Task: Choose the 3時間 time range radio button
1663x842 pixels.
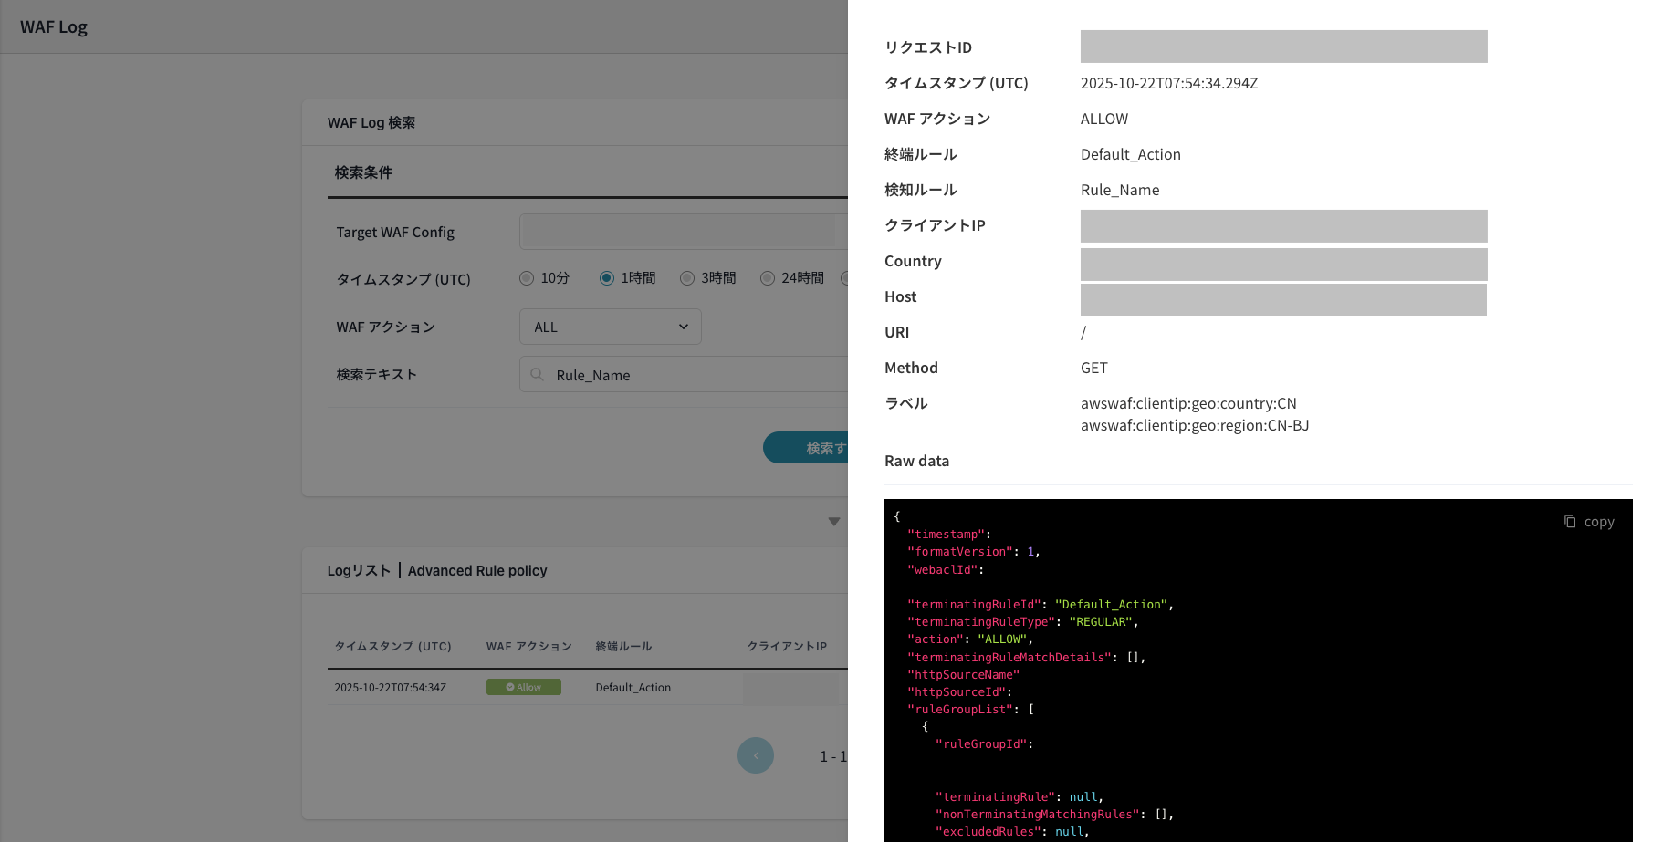Action: (687, 278)
